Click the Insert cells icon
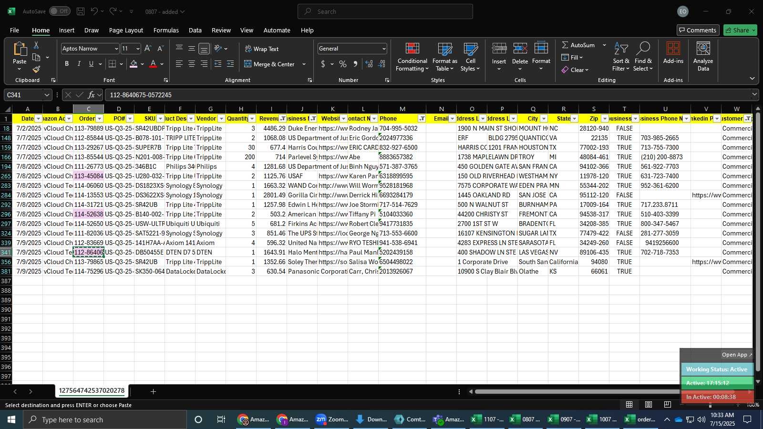Screen dimensions: 763x429 (499, 49)
